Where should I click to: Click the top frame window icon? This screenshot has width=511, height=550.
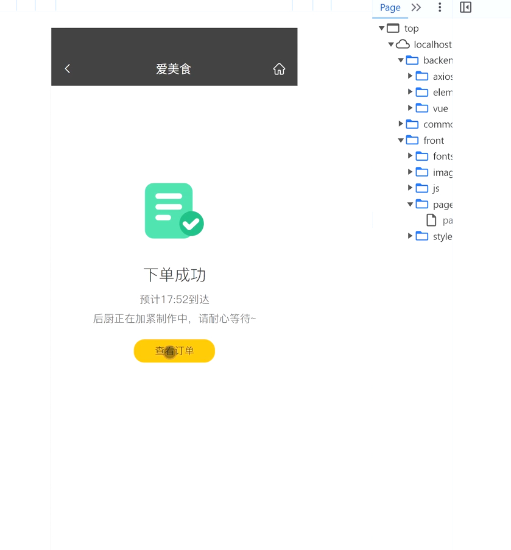tap(393, 28)
